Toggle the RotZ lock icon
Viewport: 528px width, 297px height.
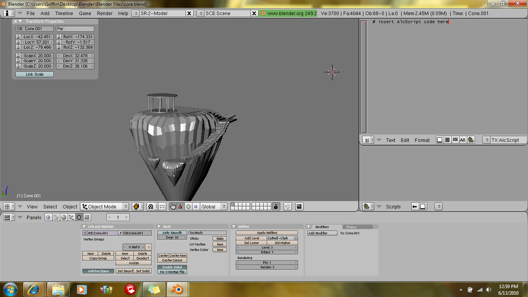click(59, 47)
